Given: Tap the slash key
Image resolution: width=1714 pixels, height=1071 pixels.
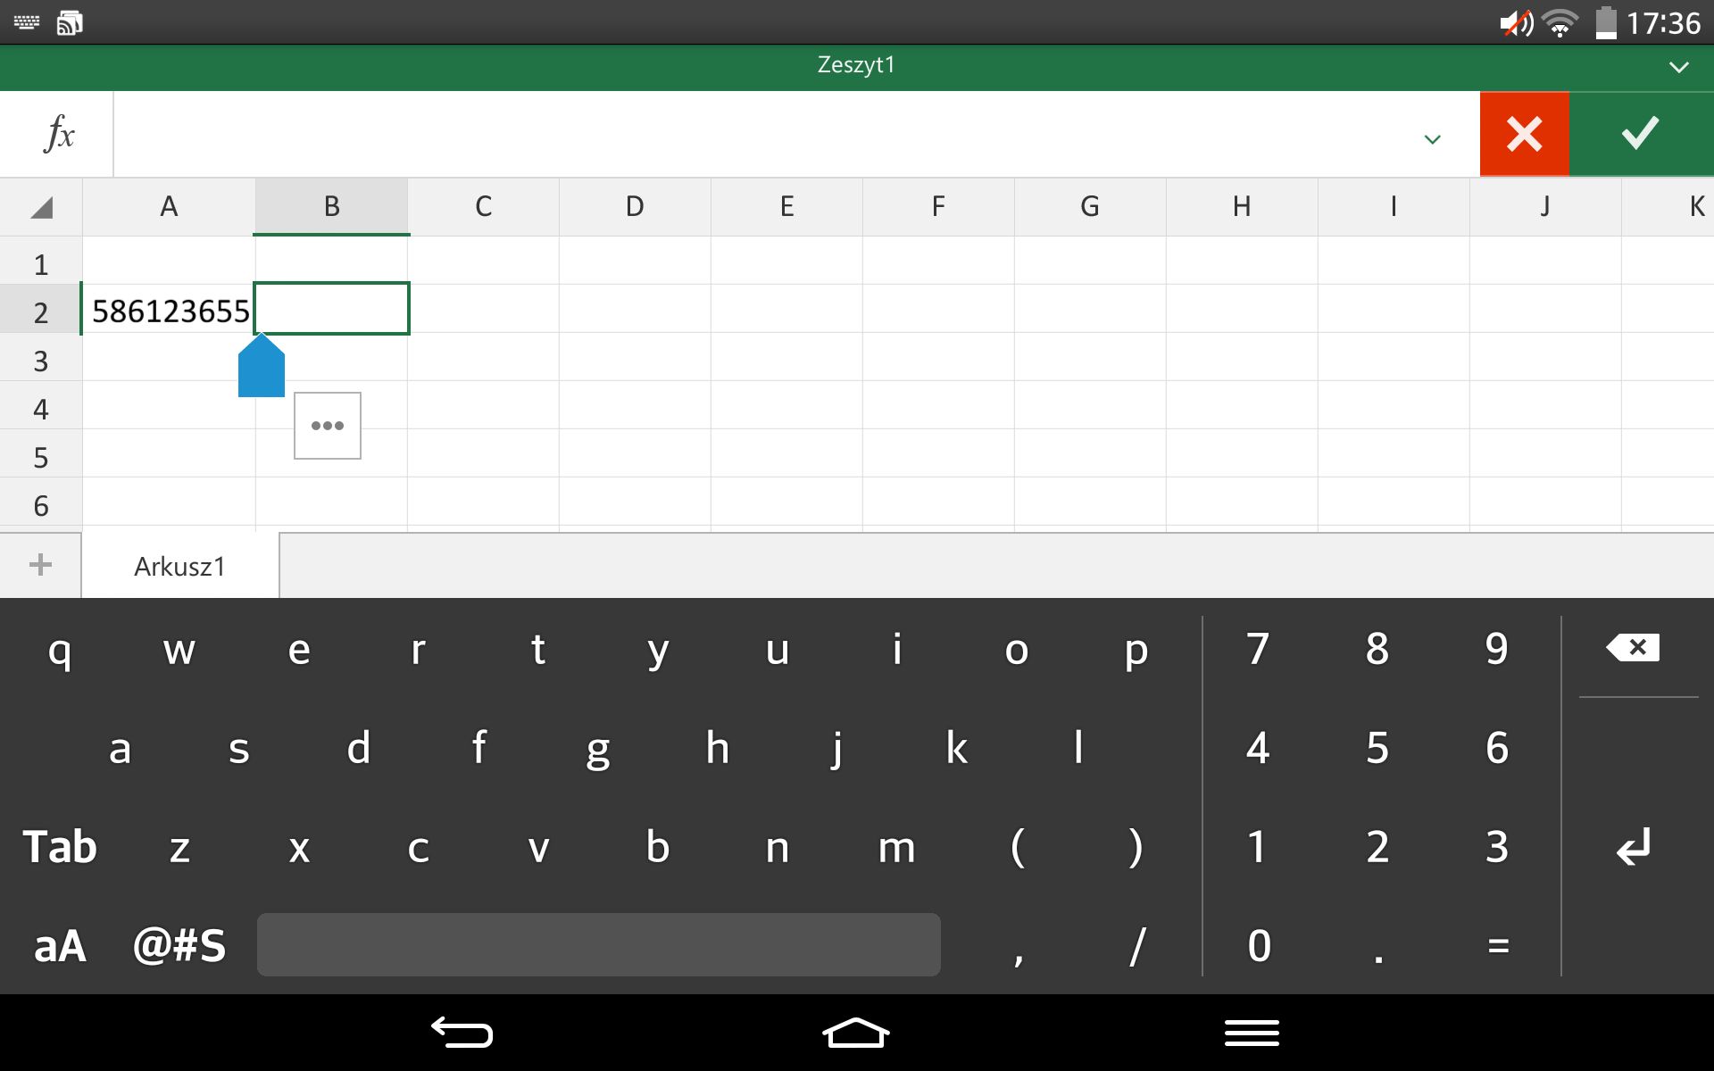Looking at the screenshot, I should [x=1136, y=945].
